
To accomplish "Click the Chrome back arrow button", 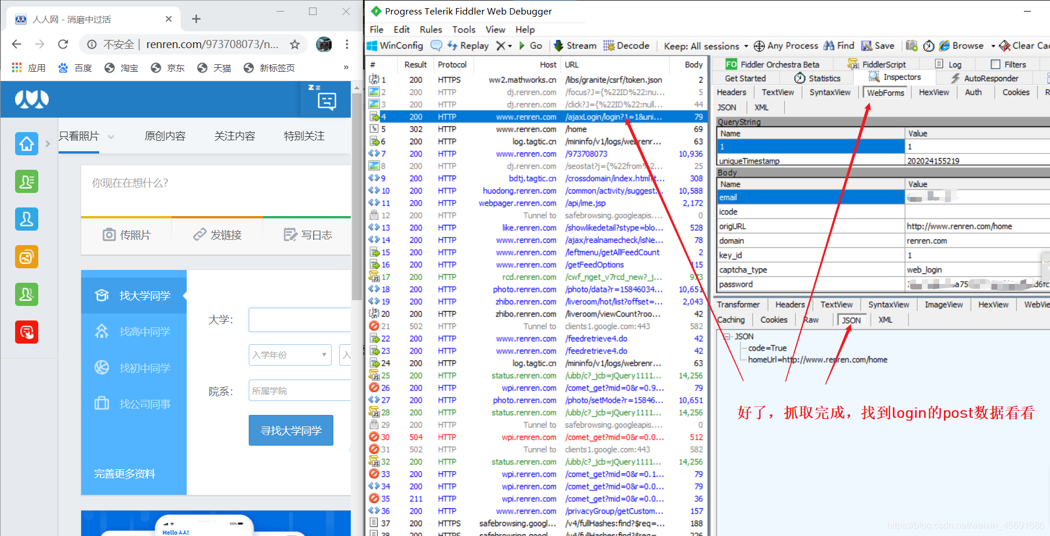I will click(16, 44).
